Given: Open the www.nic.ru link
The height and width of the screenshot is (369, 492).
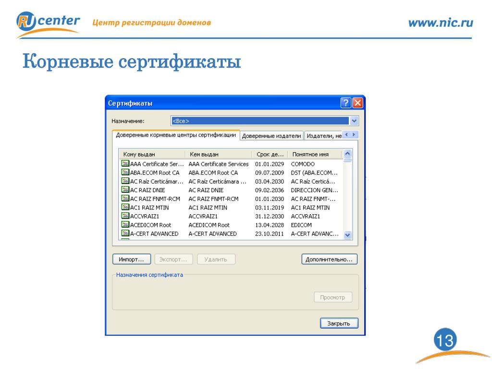Looking at the screenshot, I should 441,23.
